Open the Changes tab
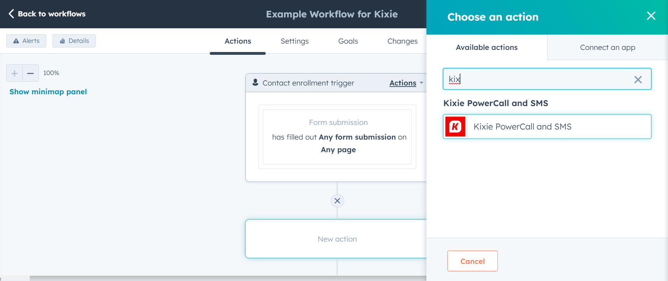668x281 pixels. pos(402,41)
